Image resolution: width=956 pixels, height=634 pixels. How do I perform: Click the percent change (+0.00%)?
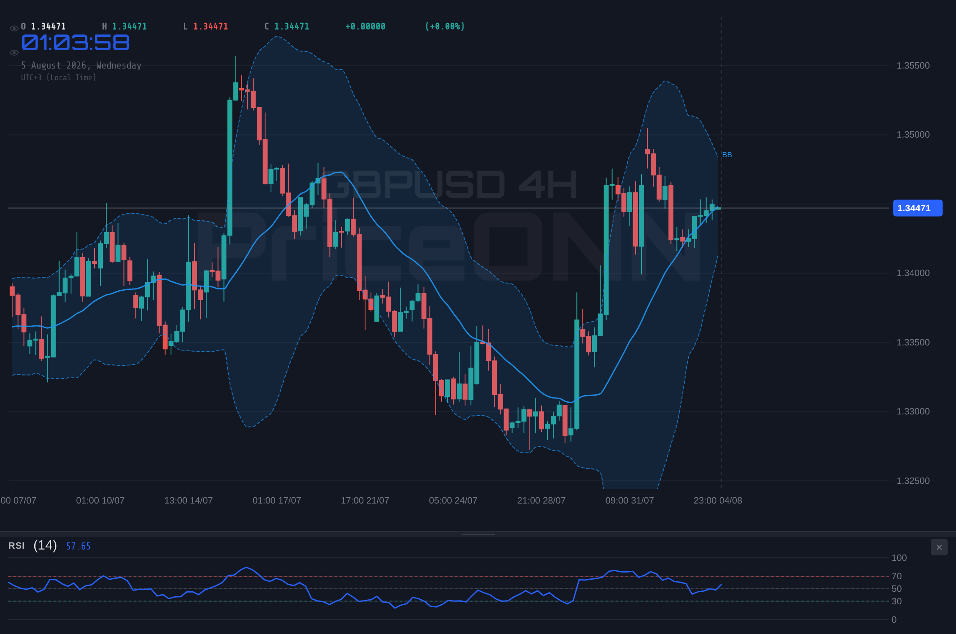[445, 26]
